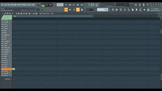
Task: Open the ADD menu
Action: (9, 5)
